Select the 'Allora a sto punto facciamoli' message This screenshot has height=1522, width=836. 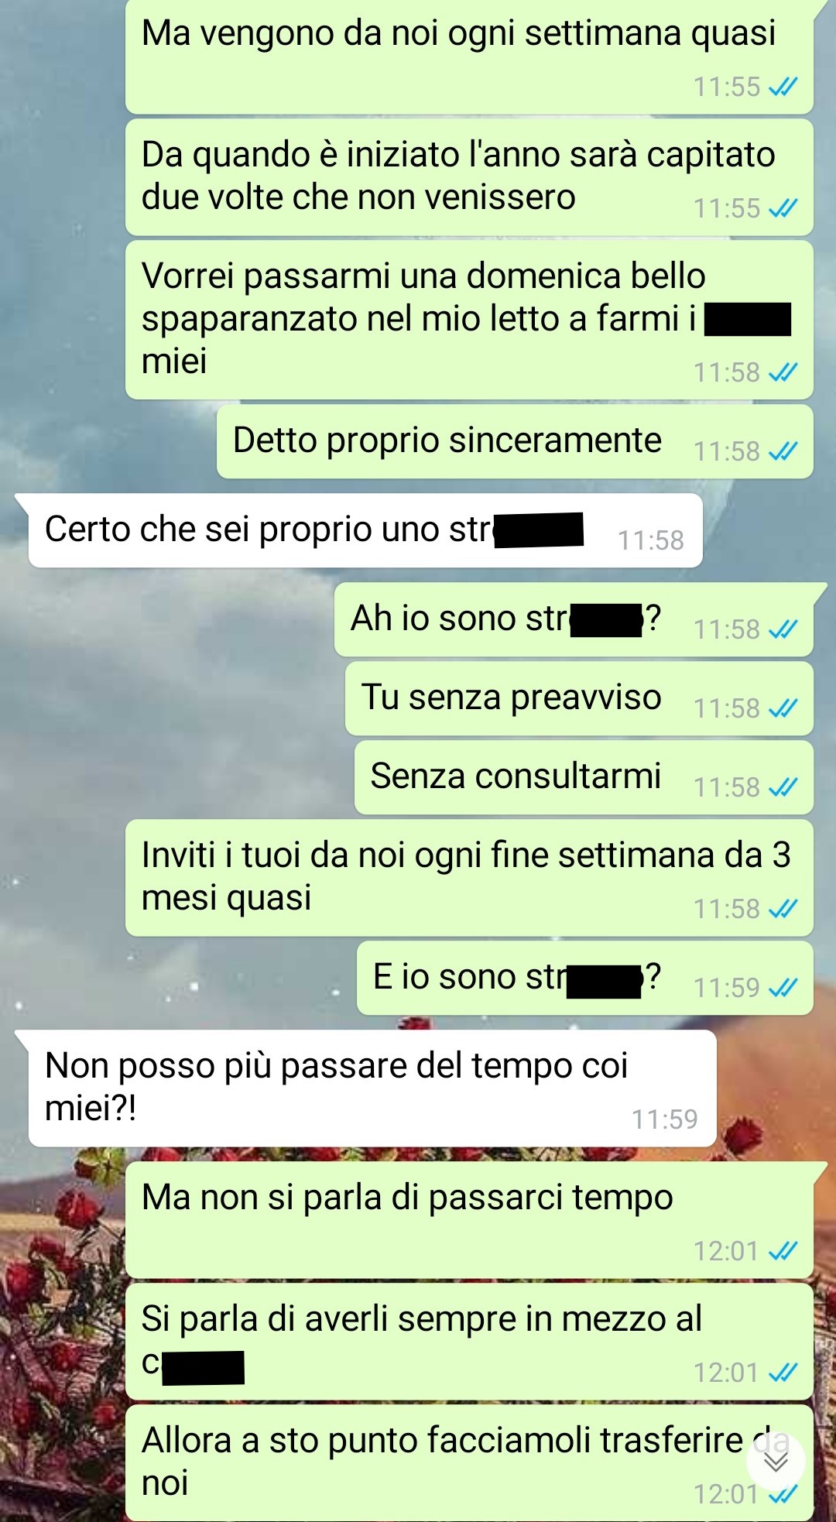(469, 1463)
